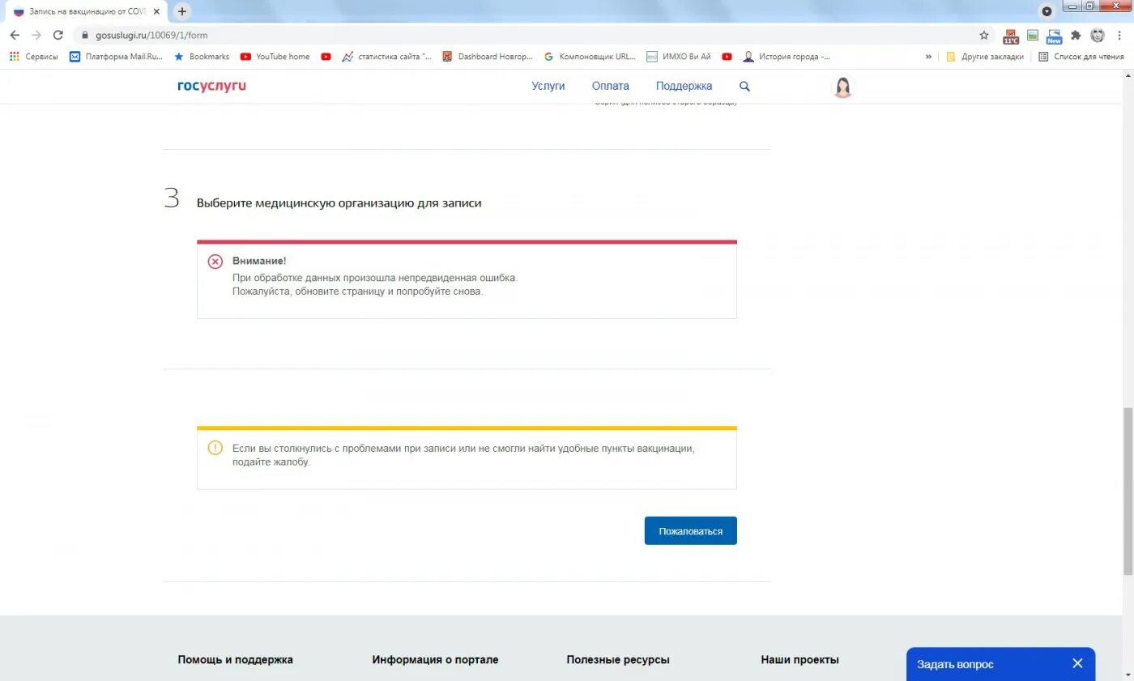
Task: Open the user account avatar
Action: pyautogui.click(x=843, y=87)
